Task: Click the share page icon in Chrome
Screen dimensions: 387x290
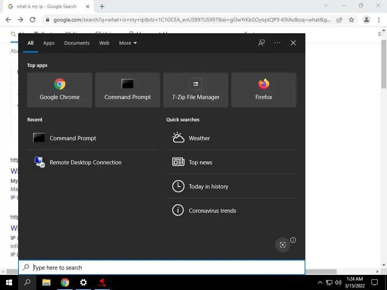Action: (339, 20)
